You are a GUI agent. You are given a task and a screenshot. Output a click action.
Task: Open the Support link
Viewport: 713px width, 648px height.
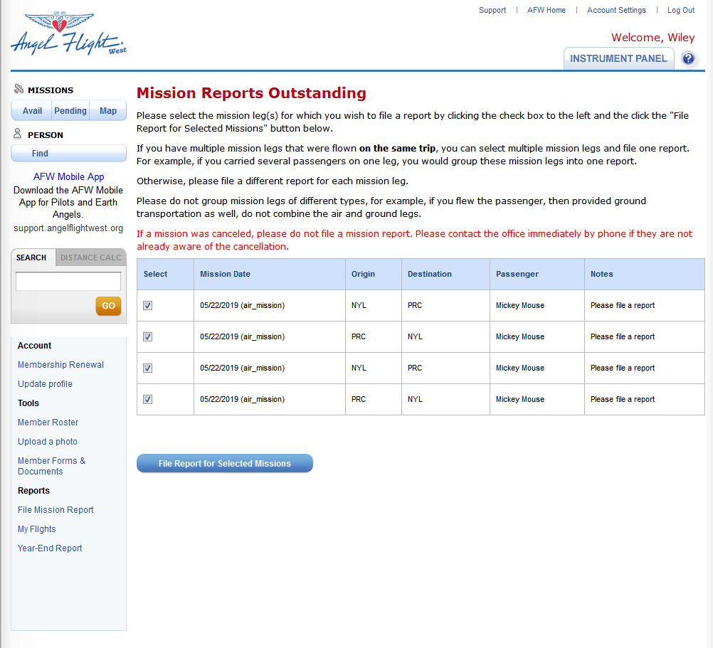(x=492, y=10)
